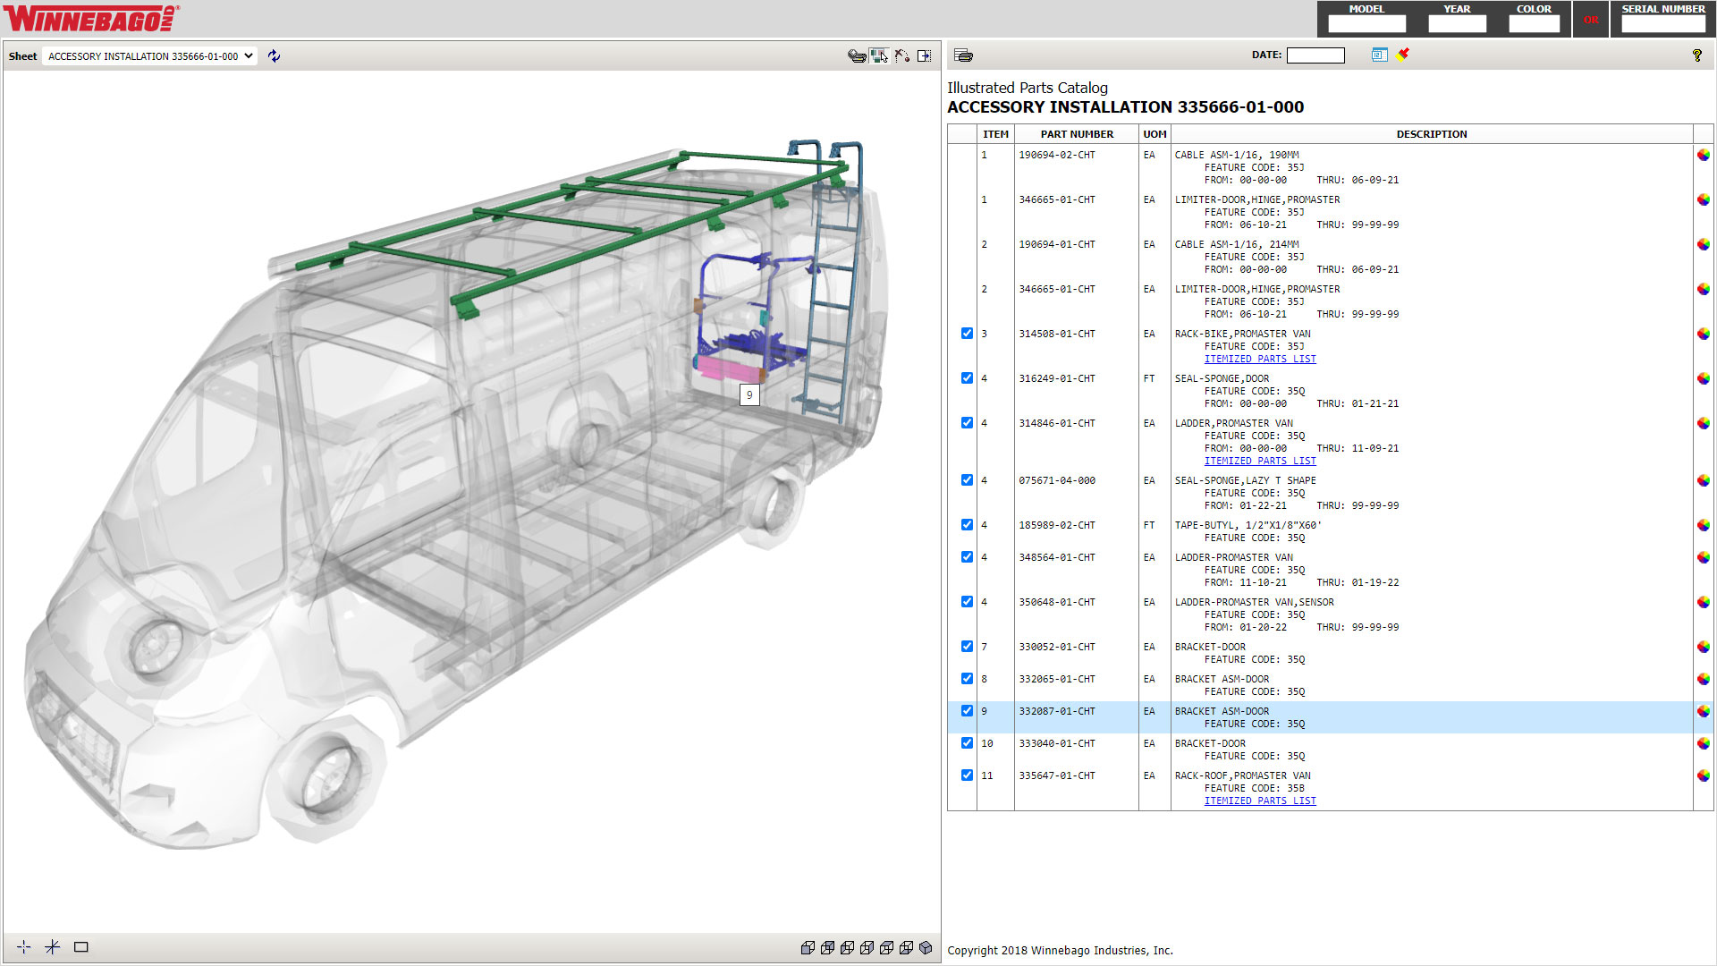Click color wheel for 190694-02-CHT row
The height and width of the screenshot is (966, 1717).
coord(1703,155)
